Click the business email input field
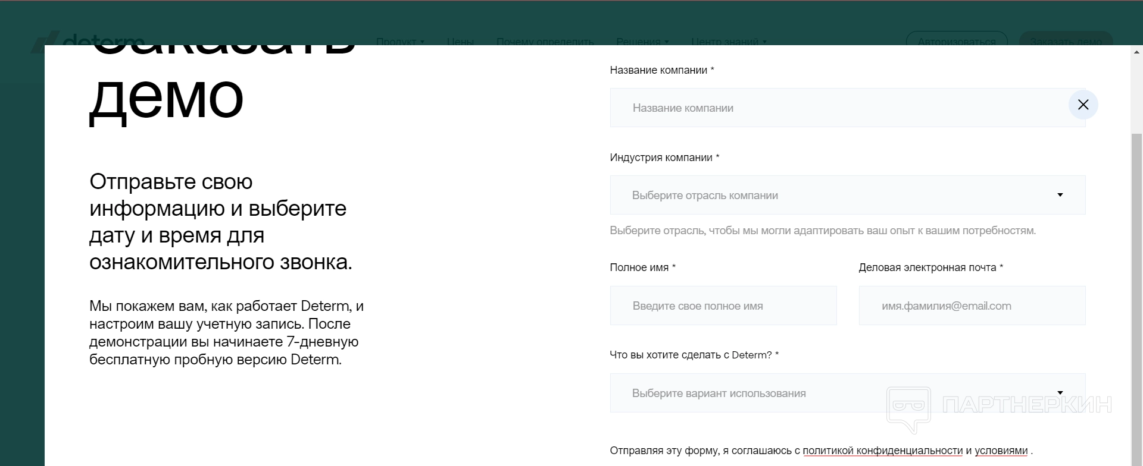1143x466 pixels. pyautogui.click(x=972, y=306)
